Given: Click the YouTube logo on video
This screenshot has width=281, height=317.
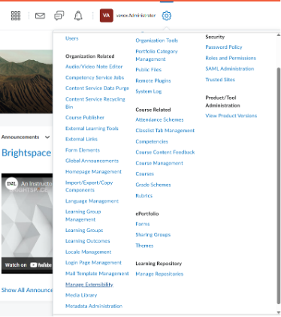Looking at the screenshot, I should click(x=41, y=265).
